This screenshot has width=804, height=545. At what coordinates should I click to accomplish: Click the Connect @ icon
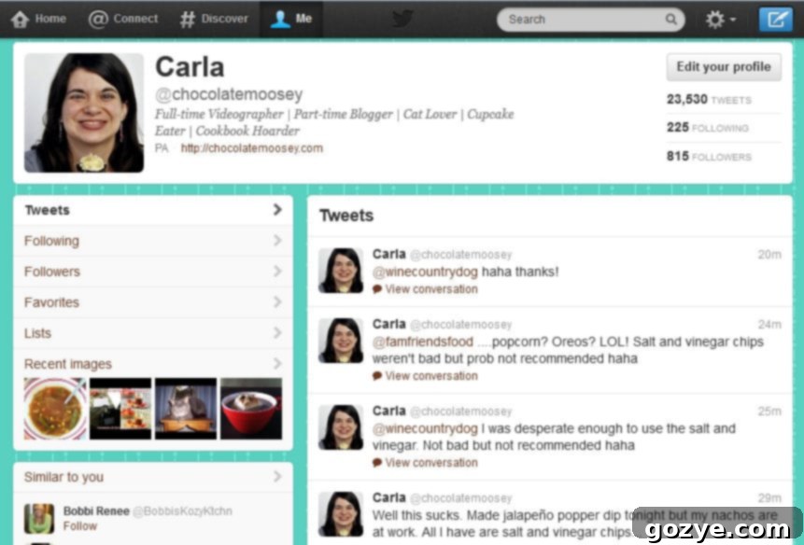coord(98,20)
